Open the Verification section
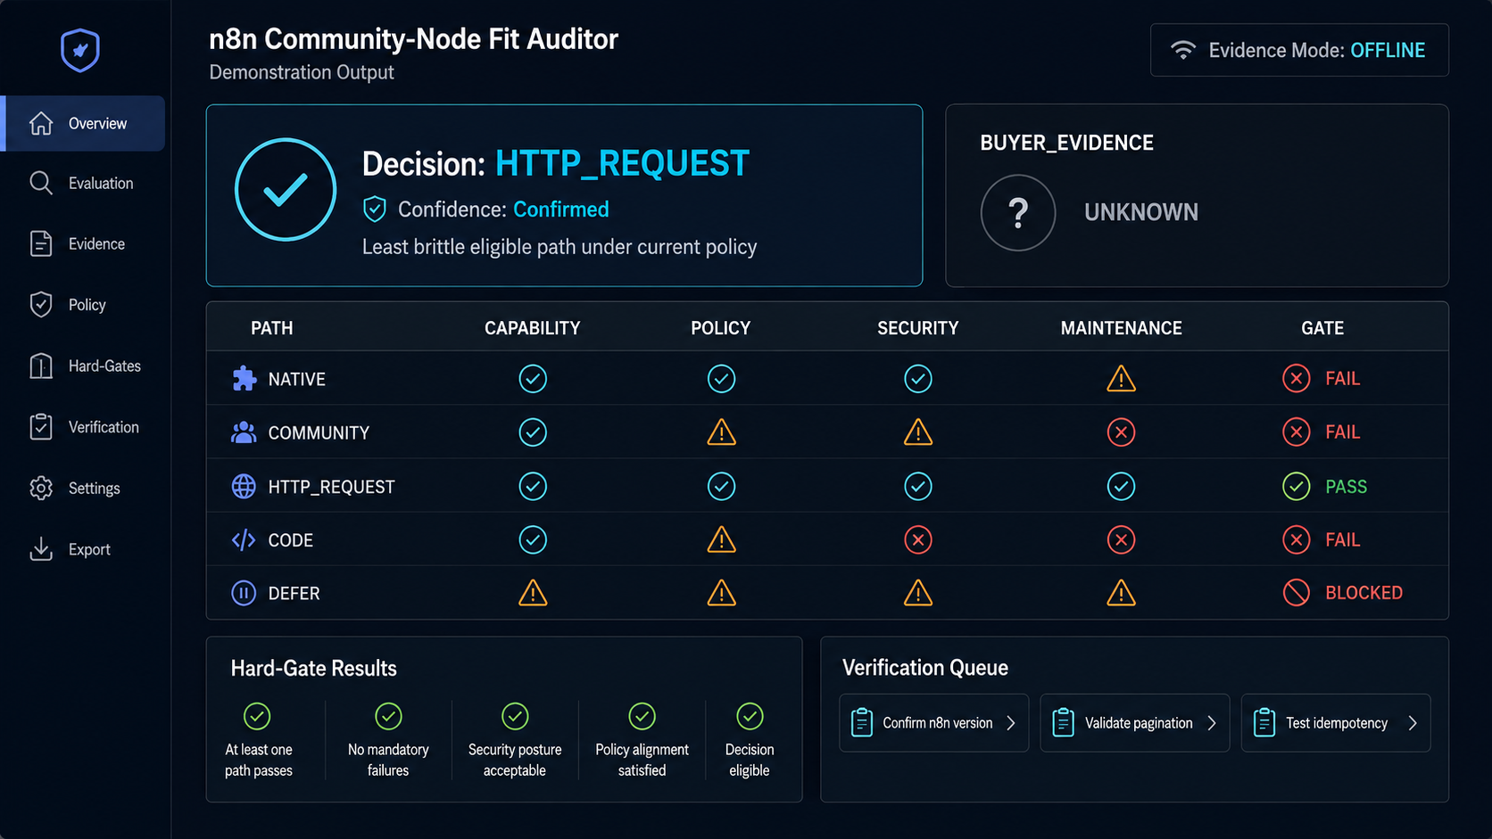The image size is (1492, 839). [x=84, y=427]
